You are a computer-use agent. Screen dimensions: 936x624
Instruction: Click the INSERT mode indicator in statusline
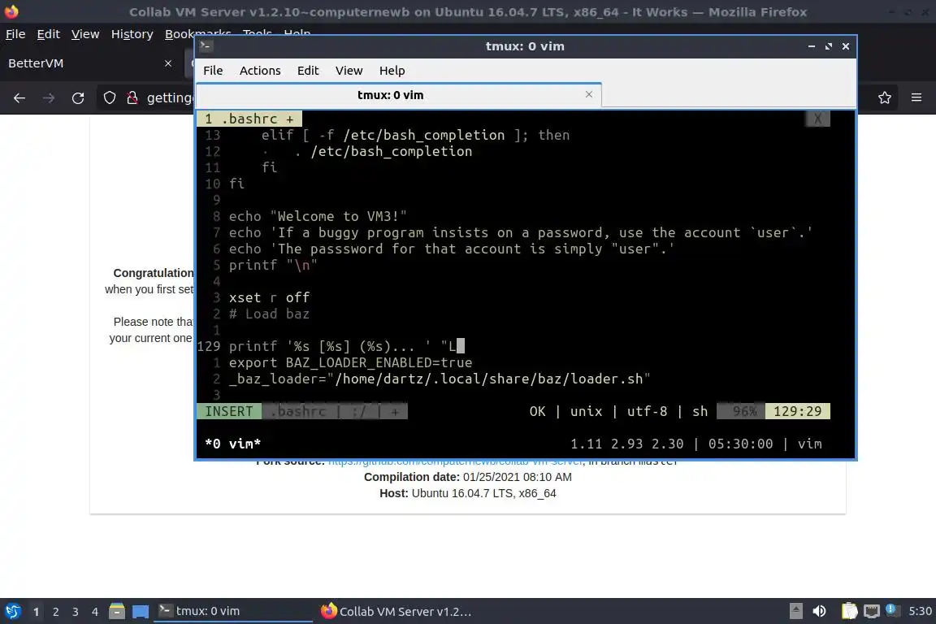228,411
